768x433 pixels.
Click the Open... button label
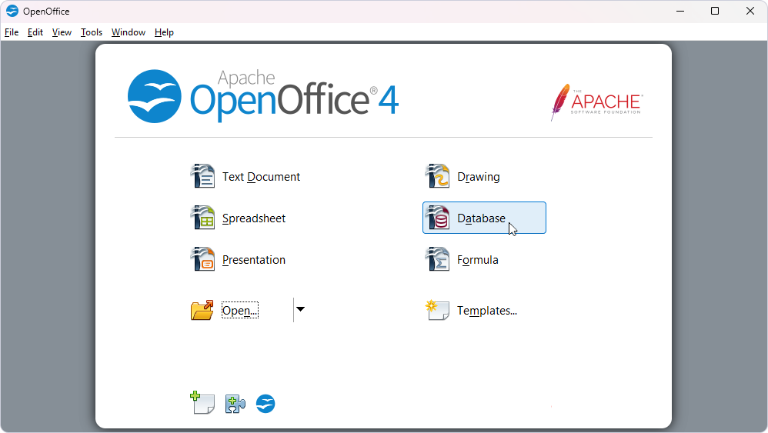(239, 310)
